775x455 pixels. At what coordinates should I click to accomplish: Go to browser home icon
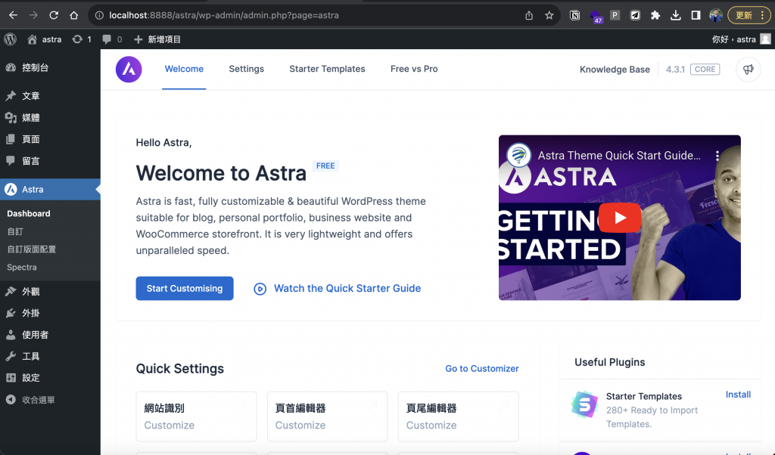pyautogui.click(x=73, y=15)
